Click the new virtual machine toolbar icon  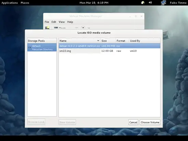[47, 28]
